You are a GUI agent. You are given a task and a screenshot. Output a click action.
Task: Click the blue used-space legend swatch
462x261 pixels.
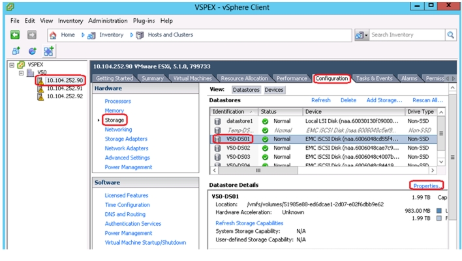click(x=439, y=211)
